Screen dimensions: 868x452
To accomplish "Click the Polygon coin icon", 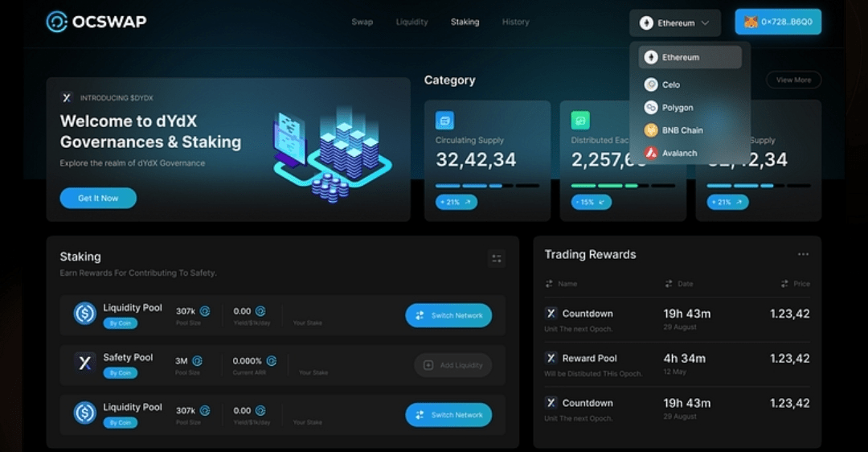I will [x=651, y=108].
